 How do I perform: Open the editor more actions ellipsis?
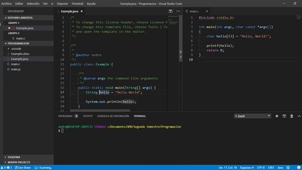point(178,11)
